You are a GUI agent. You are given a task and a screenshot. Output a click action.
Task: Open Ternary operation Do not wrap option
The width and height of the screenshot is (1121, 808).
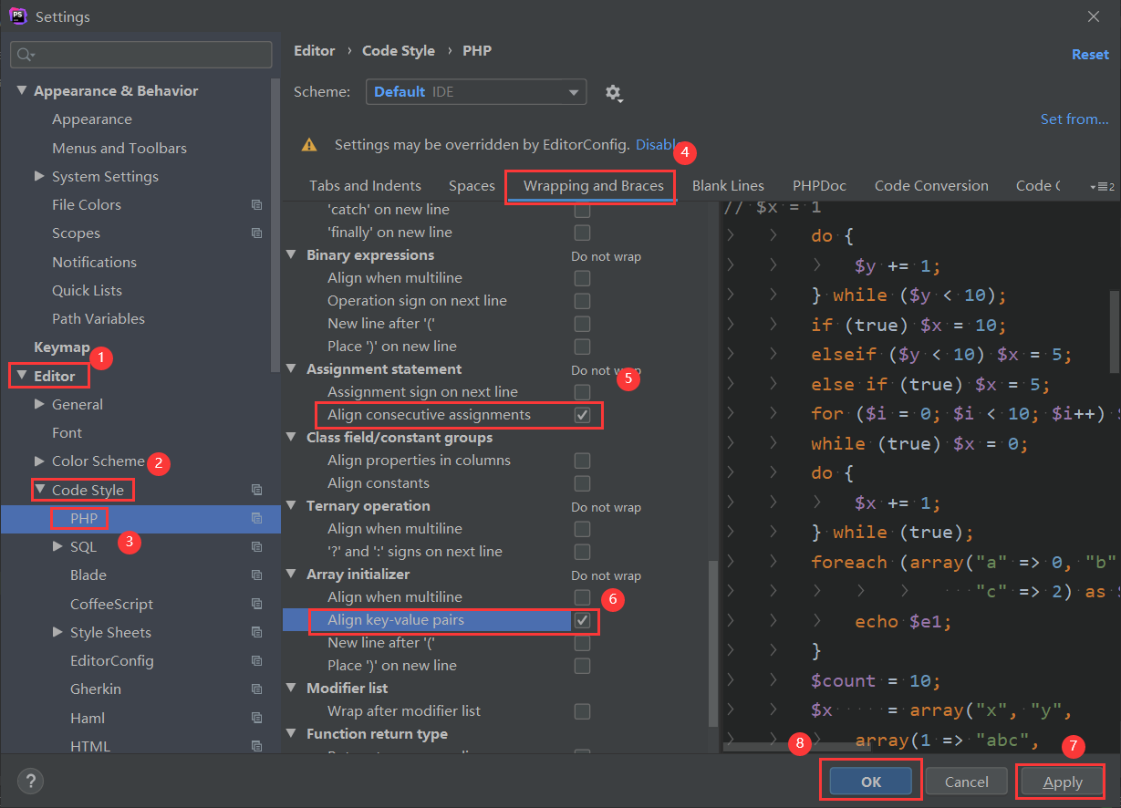(x=606, y=507)
